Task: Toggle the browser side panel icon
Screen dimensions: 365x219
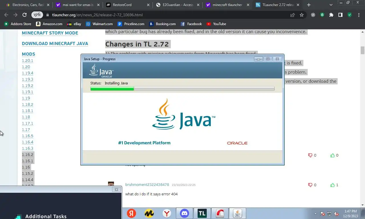Action: click(x=340, y=15)
